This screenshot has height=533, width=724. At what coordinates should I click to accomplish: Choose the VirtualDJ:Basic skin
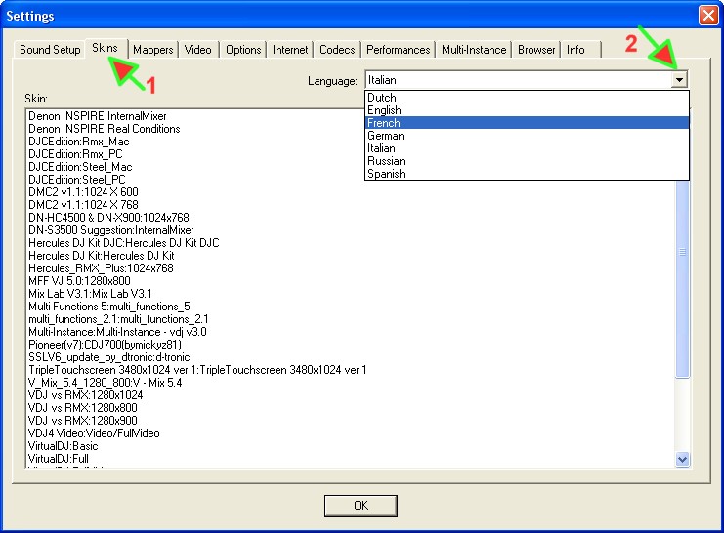coord(64,446)
